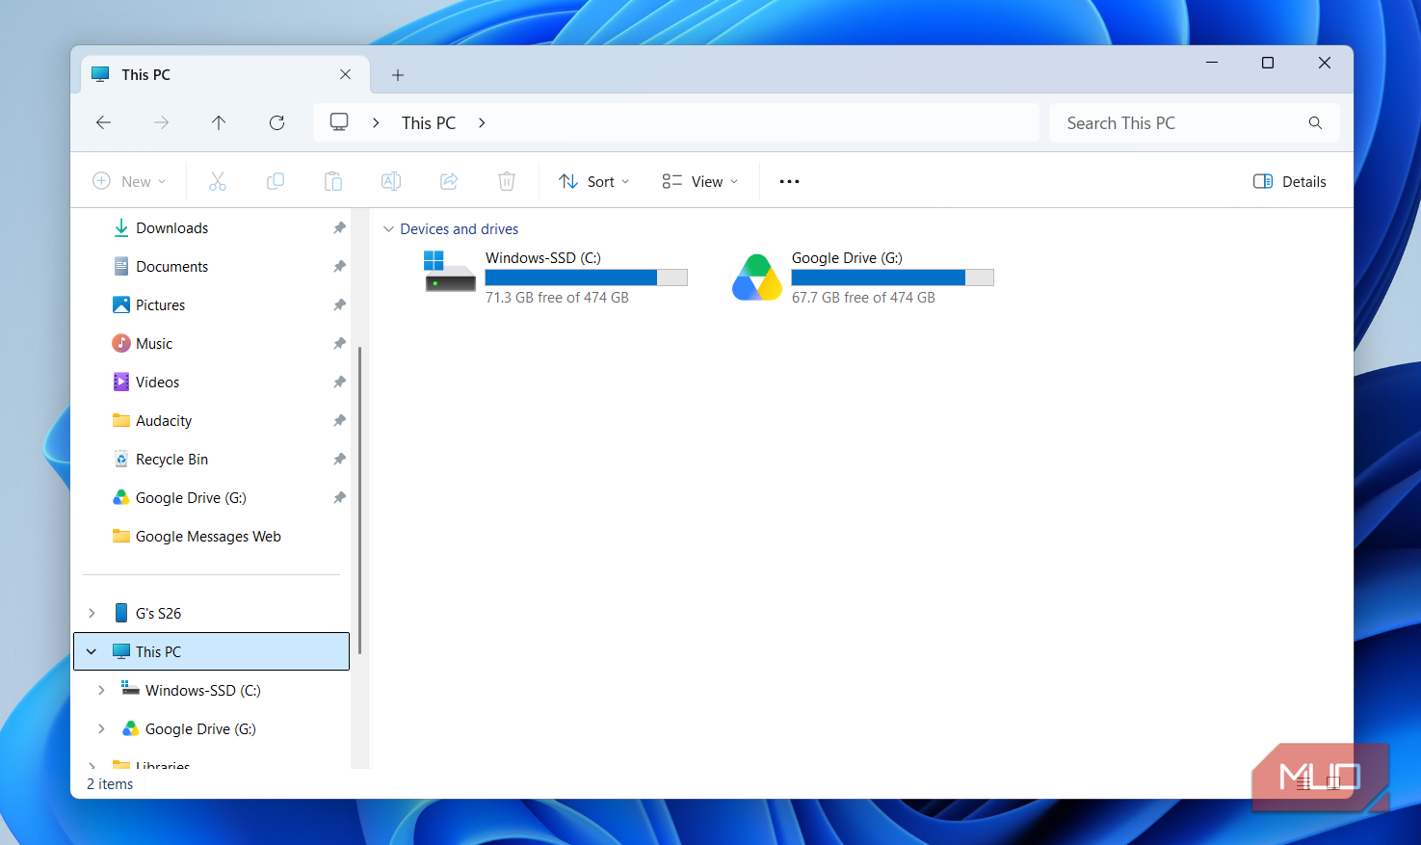Expand the G's S26 tree node

(92, 614)
